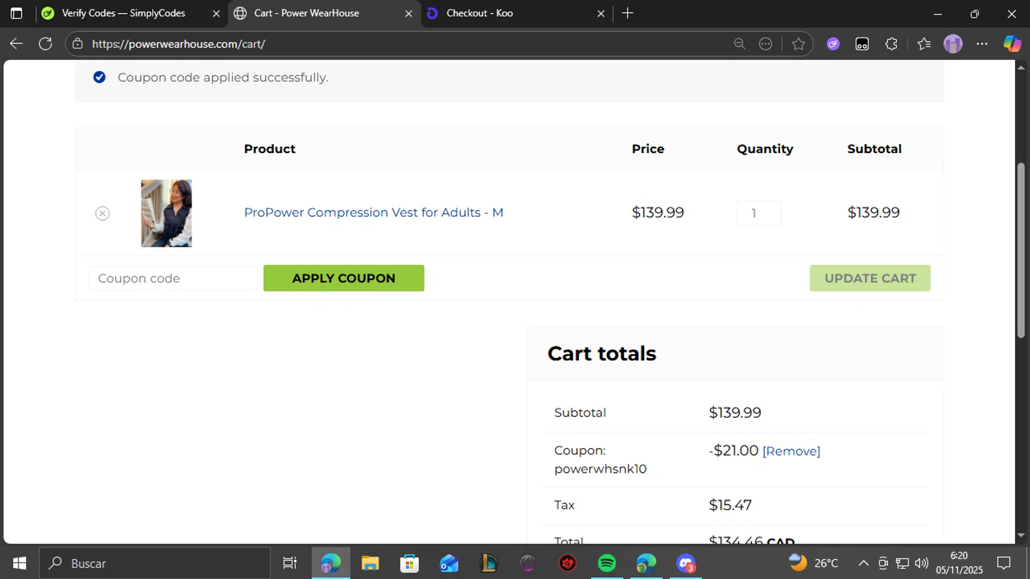Open the ProPower Compression Vest product thumbnail
Image resolution: width=1030 pixels, height=579 pixels.
click(166, 213)
